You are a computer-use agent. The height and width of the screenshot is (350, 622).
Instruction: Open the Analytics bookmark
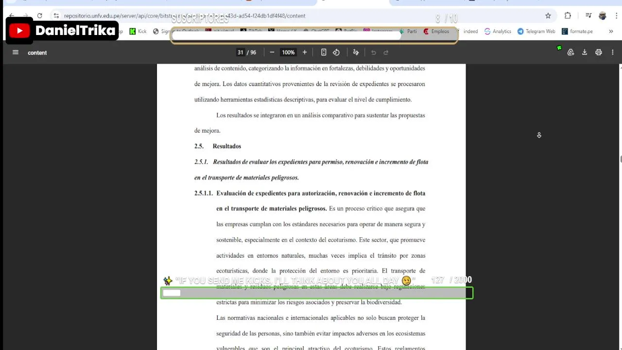click(x=498, y=31)
